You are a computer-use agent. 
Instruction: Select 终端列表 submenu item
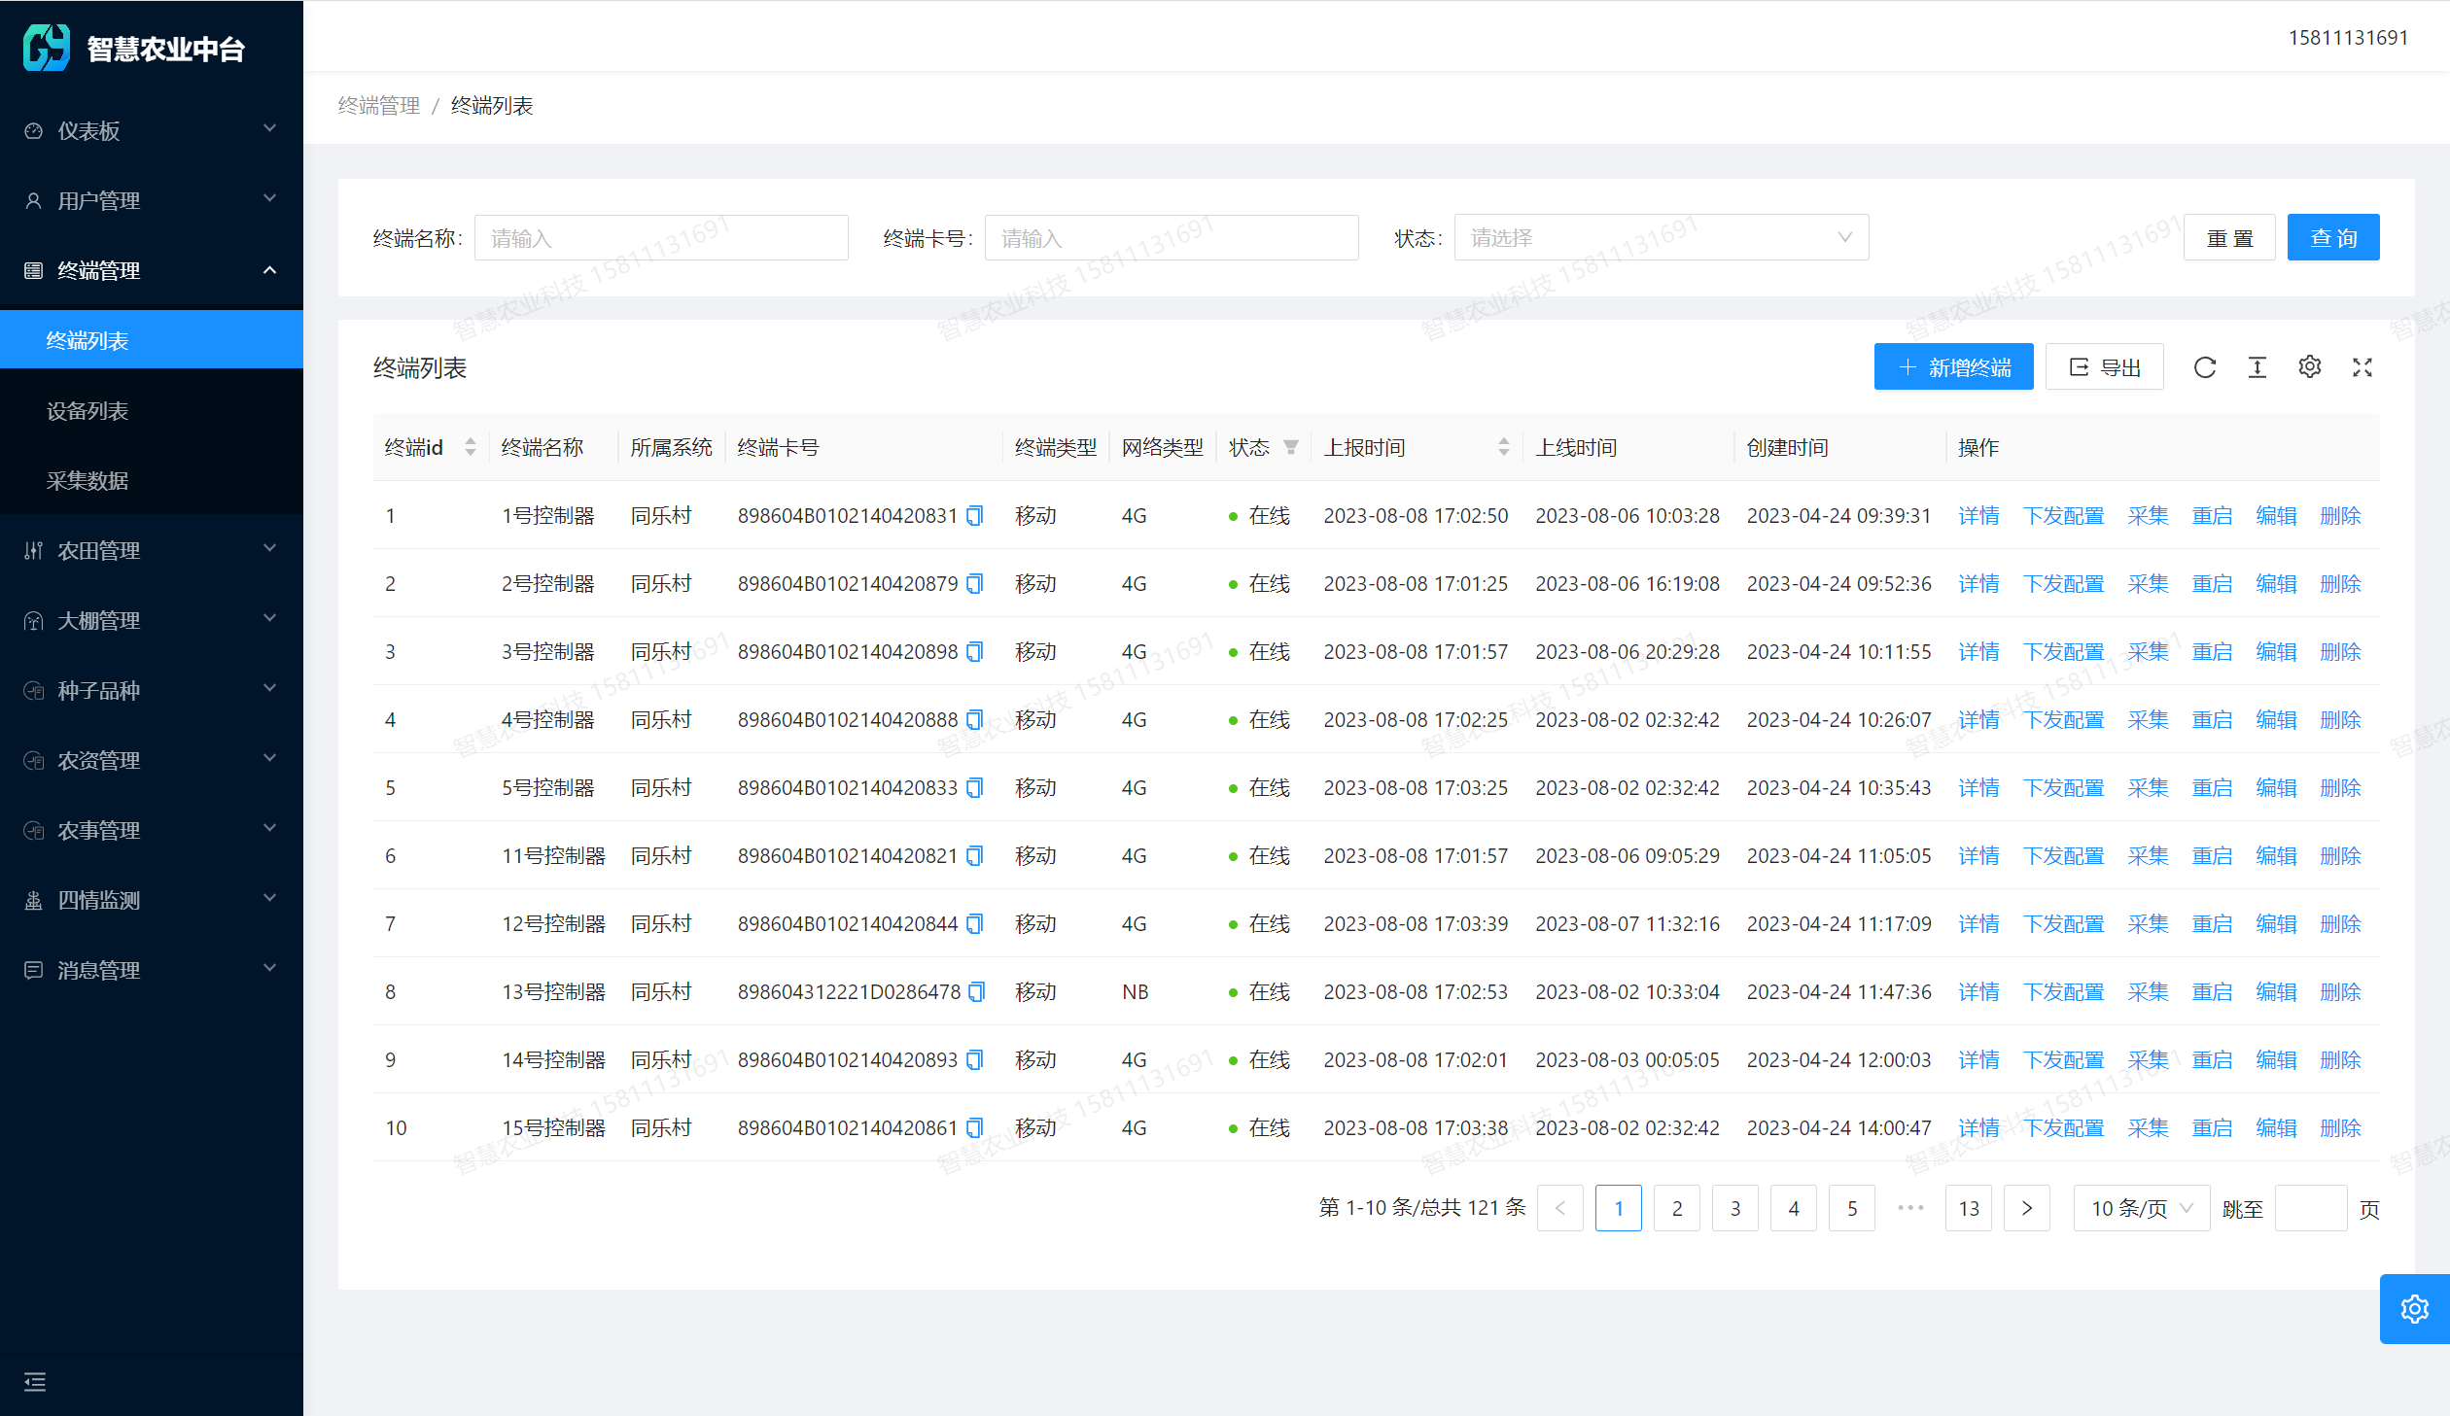click(x=152, y=340)
